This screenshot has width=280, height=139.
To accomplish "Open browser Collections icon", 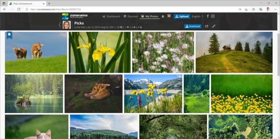I will 260,9.
